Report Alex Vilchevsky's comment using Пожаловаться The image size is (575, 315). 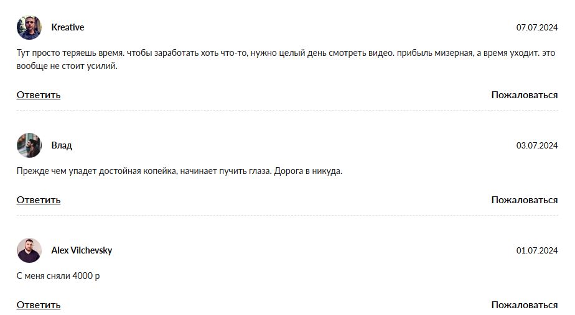click(524, 305)
